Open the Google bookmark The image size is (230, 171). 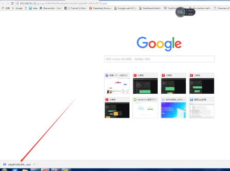click(17, 8)
